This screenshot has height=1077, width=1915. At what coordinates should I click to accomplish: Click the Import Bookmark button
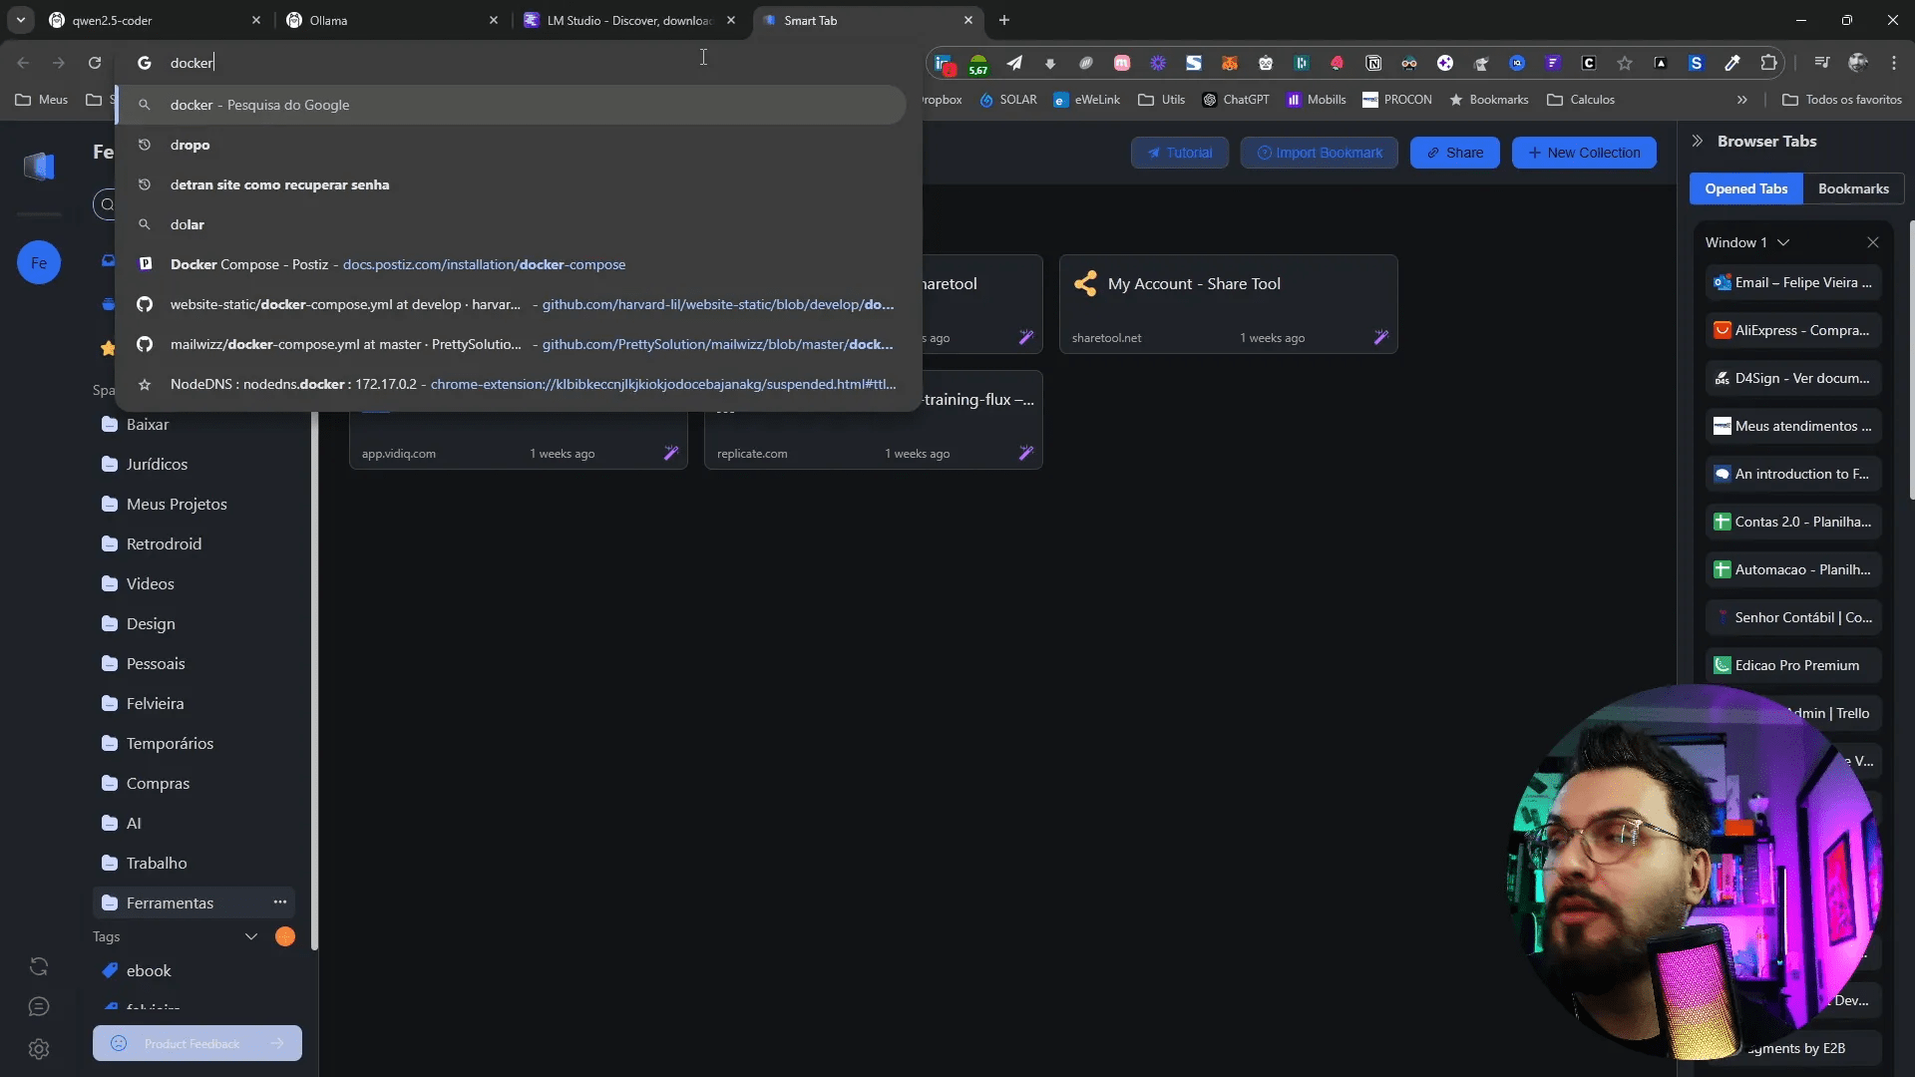1319,153
